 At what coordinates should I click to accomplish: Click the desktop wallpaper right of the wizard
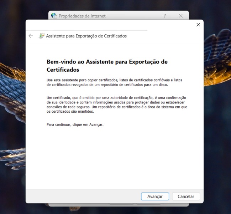[217, 107]
